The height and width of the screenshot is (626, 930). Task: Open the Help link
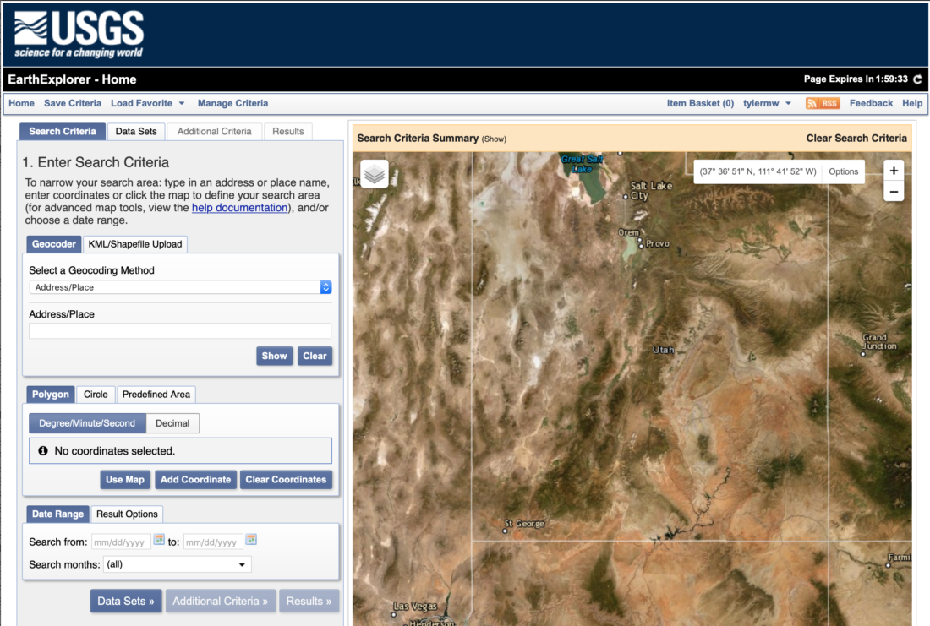[912, 103]
